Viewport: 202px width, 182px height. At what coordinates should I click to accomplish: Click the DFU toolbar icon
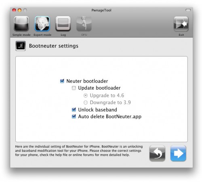84,24
